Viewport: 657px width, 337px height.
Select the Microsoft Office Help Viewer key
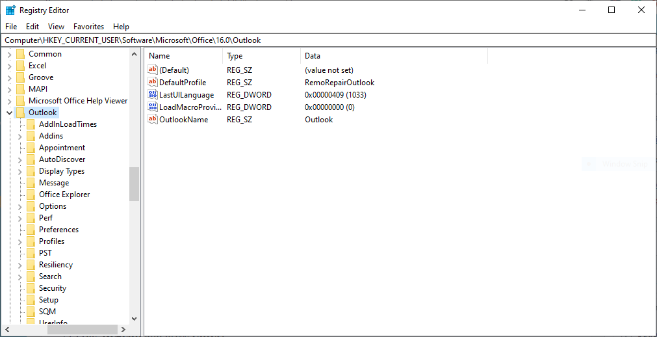coord(78,101)
